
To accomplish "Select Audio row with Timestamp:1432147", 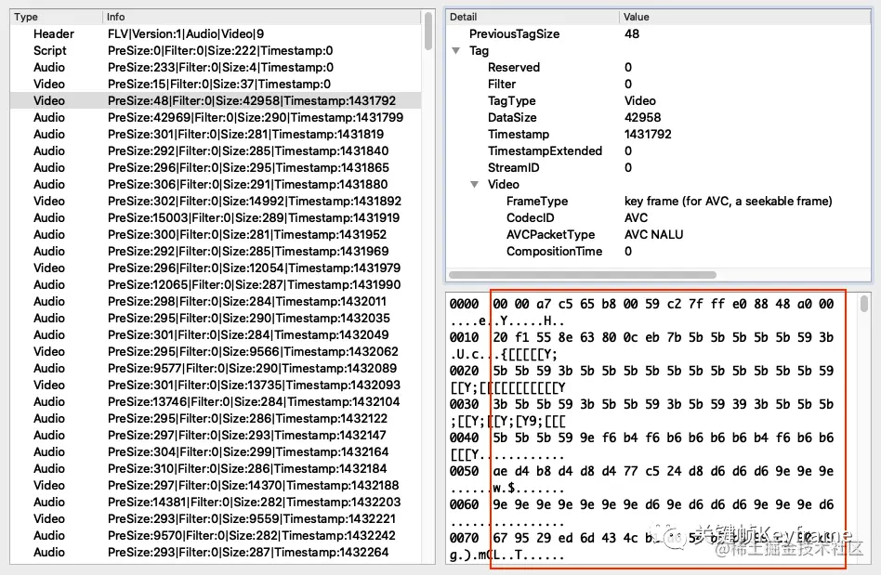I will click(x=216, y=435).
